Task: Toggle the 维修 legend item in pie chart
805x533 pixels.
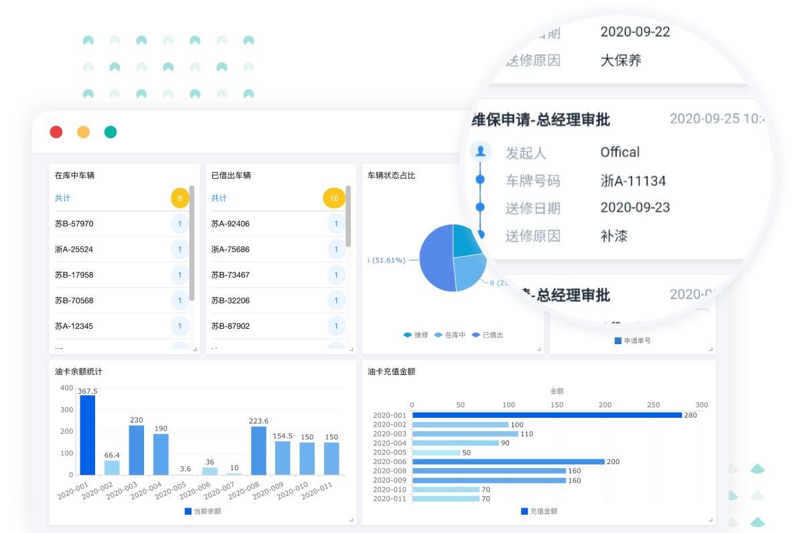Action: pos(415,335)
